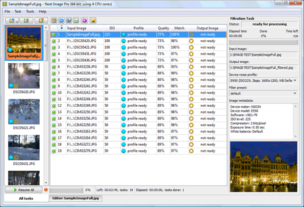Screen dimensions: 304x207
Task: Open the Help menu
Action: click(43, 11)
